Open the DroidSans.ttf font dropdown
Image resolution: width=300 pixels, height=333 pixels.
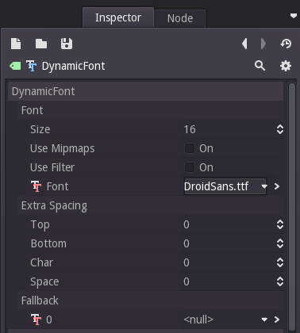225,186
